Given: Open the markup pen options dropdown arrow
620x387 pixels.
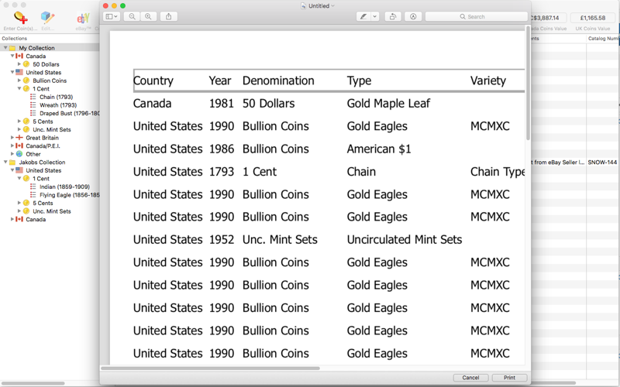Looking at the screenshot, I should coord(375,16).
